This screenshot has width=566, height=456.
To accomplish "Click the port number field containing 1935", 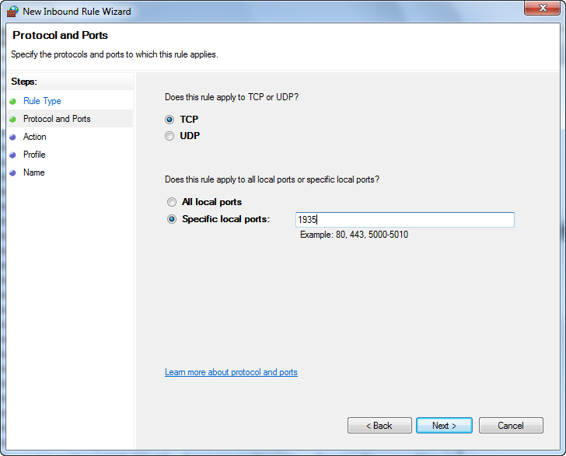I will tap(404, 220).
